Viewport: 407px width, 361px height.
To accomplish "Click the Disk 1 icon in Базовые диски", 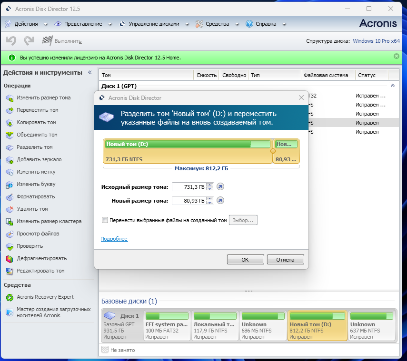I will pyautogui.click(x=109, y=315).
